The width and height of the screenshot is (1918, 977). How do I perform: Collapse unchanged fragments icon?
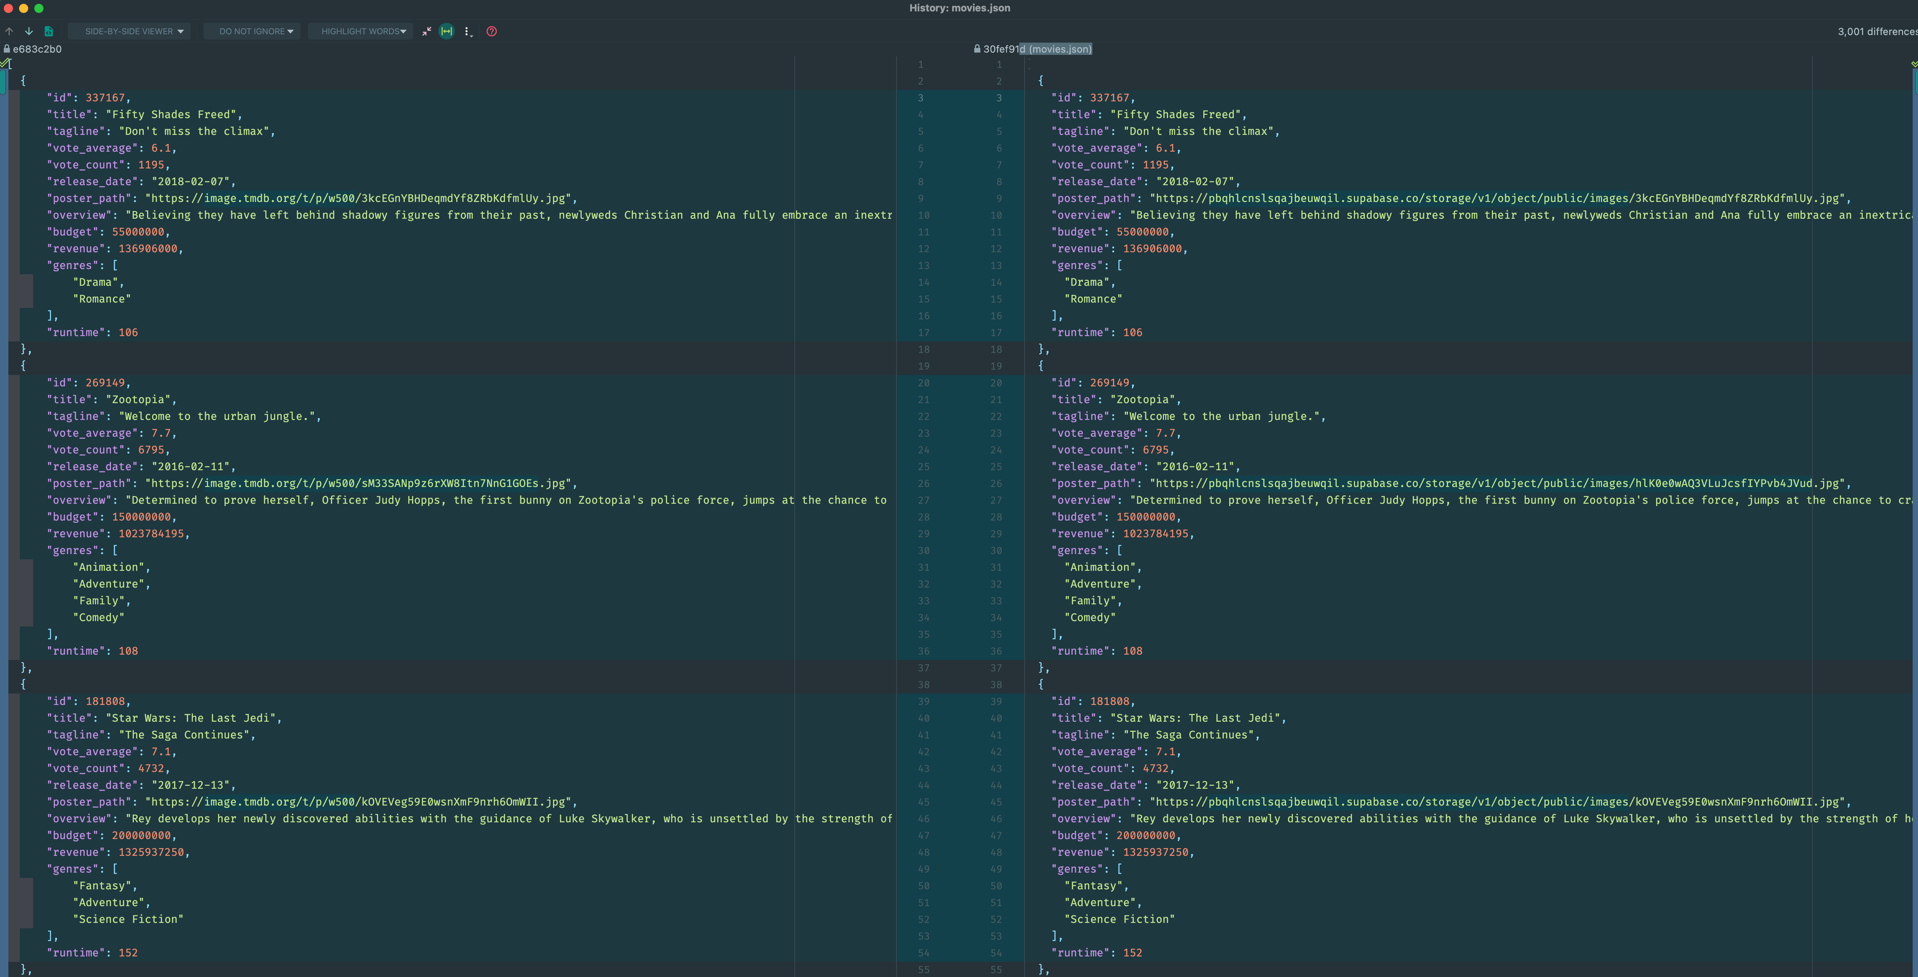coord(427,31)
